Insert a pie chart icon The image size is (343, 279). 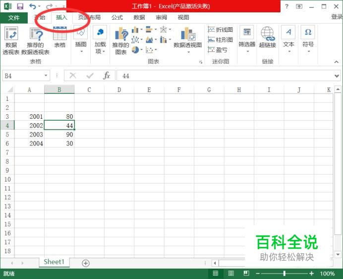135,50
